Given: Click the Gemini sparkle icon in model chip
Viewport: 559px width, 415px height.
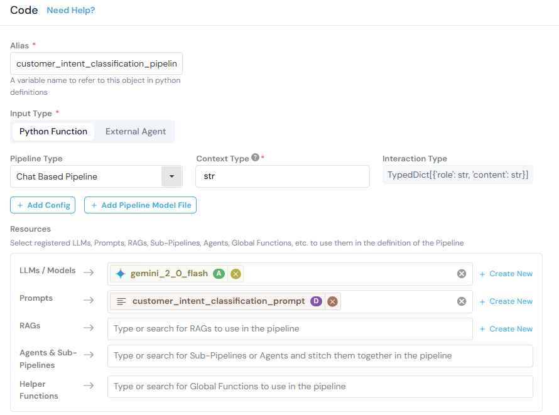Looking at the screenshot, I should pos(121,274).
